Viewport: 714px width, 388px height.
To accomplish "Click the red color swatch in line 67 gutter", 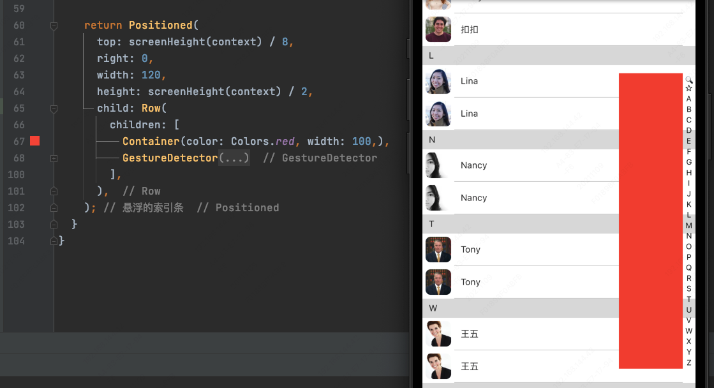I will click(35, 141).
